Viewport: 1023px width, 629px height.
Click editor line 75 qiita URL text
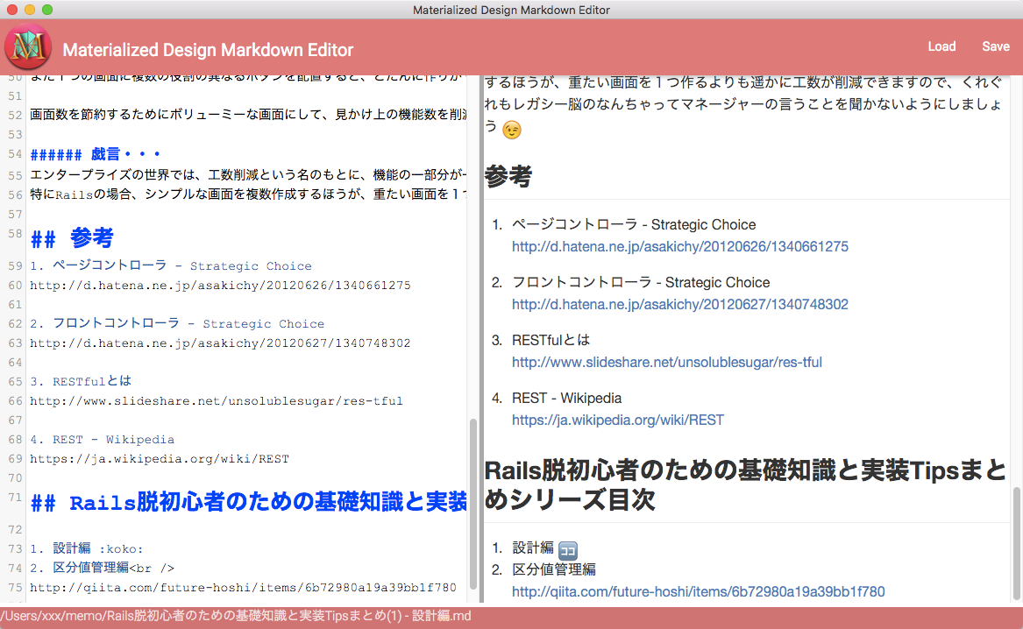(x=244, y=587)
